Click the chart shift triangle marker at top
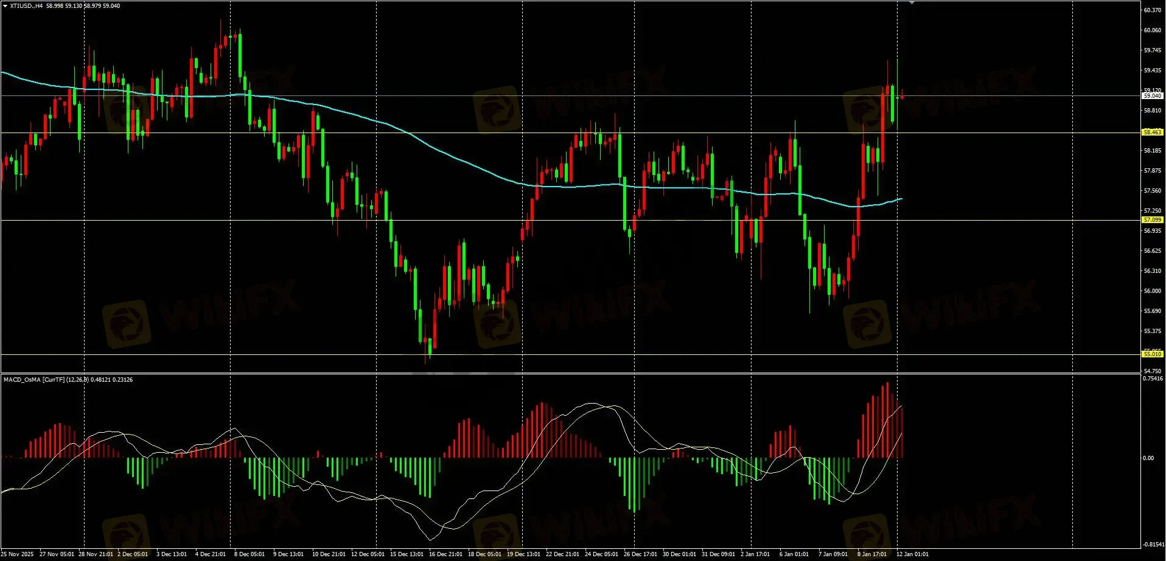1166x561 pixels. click(911, 3)
